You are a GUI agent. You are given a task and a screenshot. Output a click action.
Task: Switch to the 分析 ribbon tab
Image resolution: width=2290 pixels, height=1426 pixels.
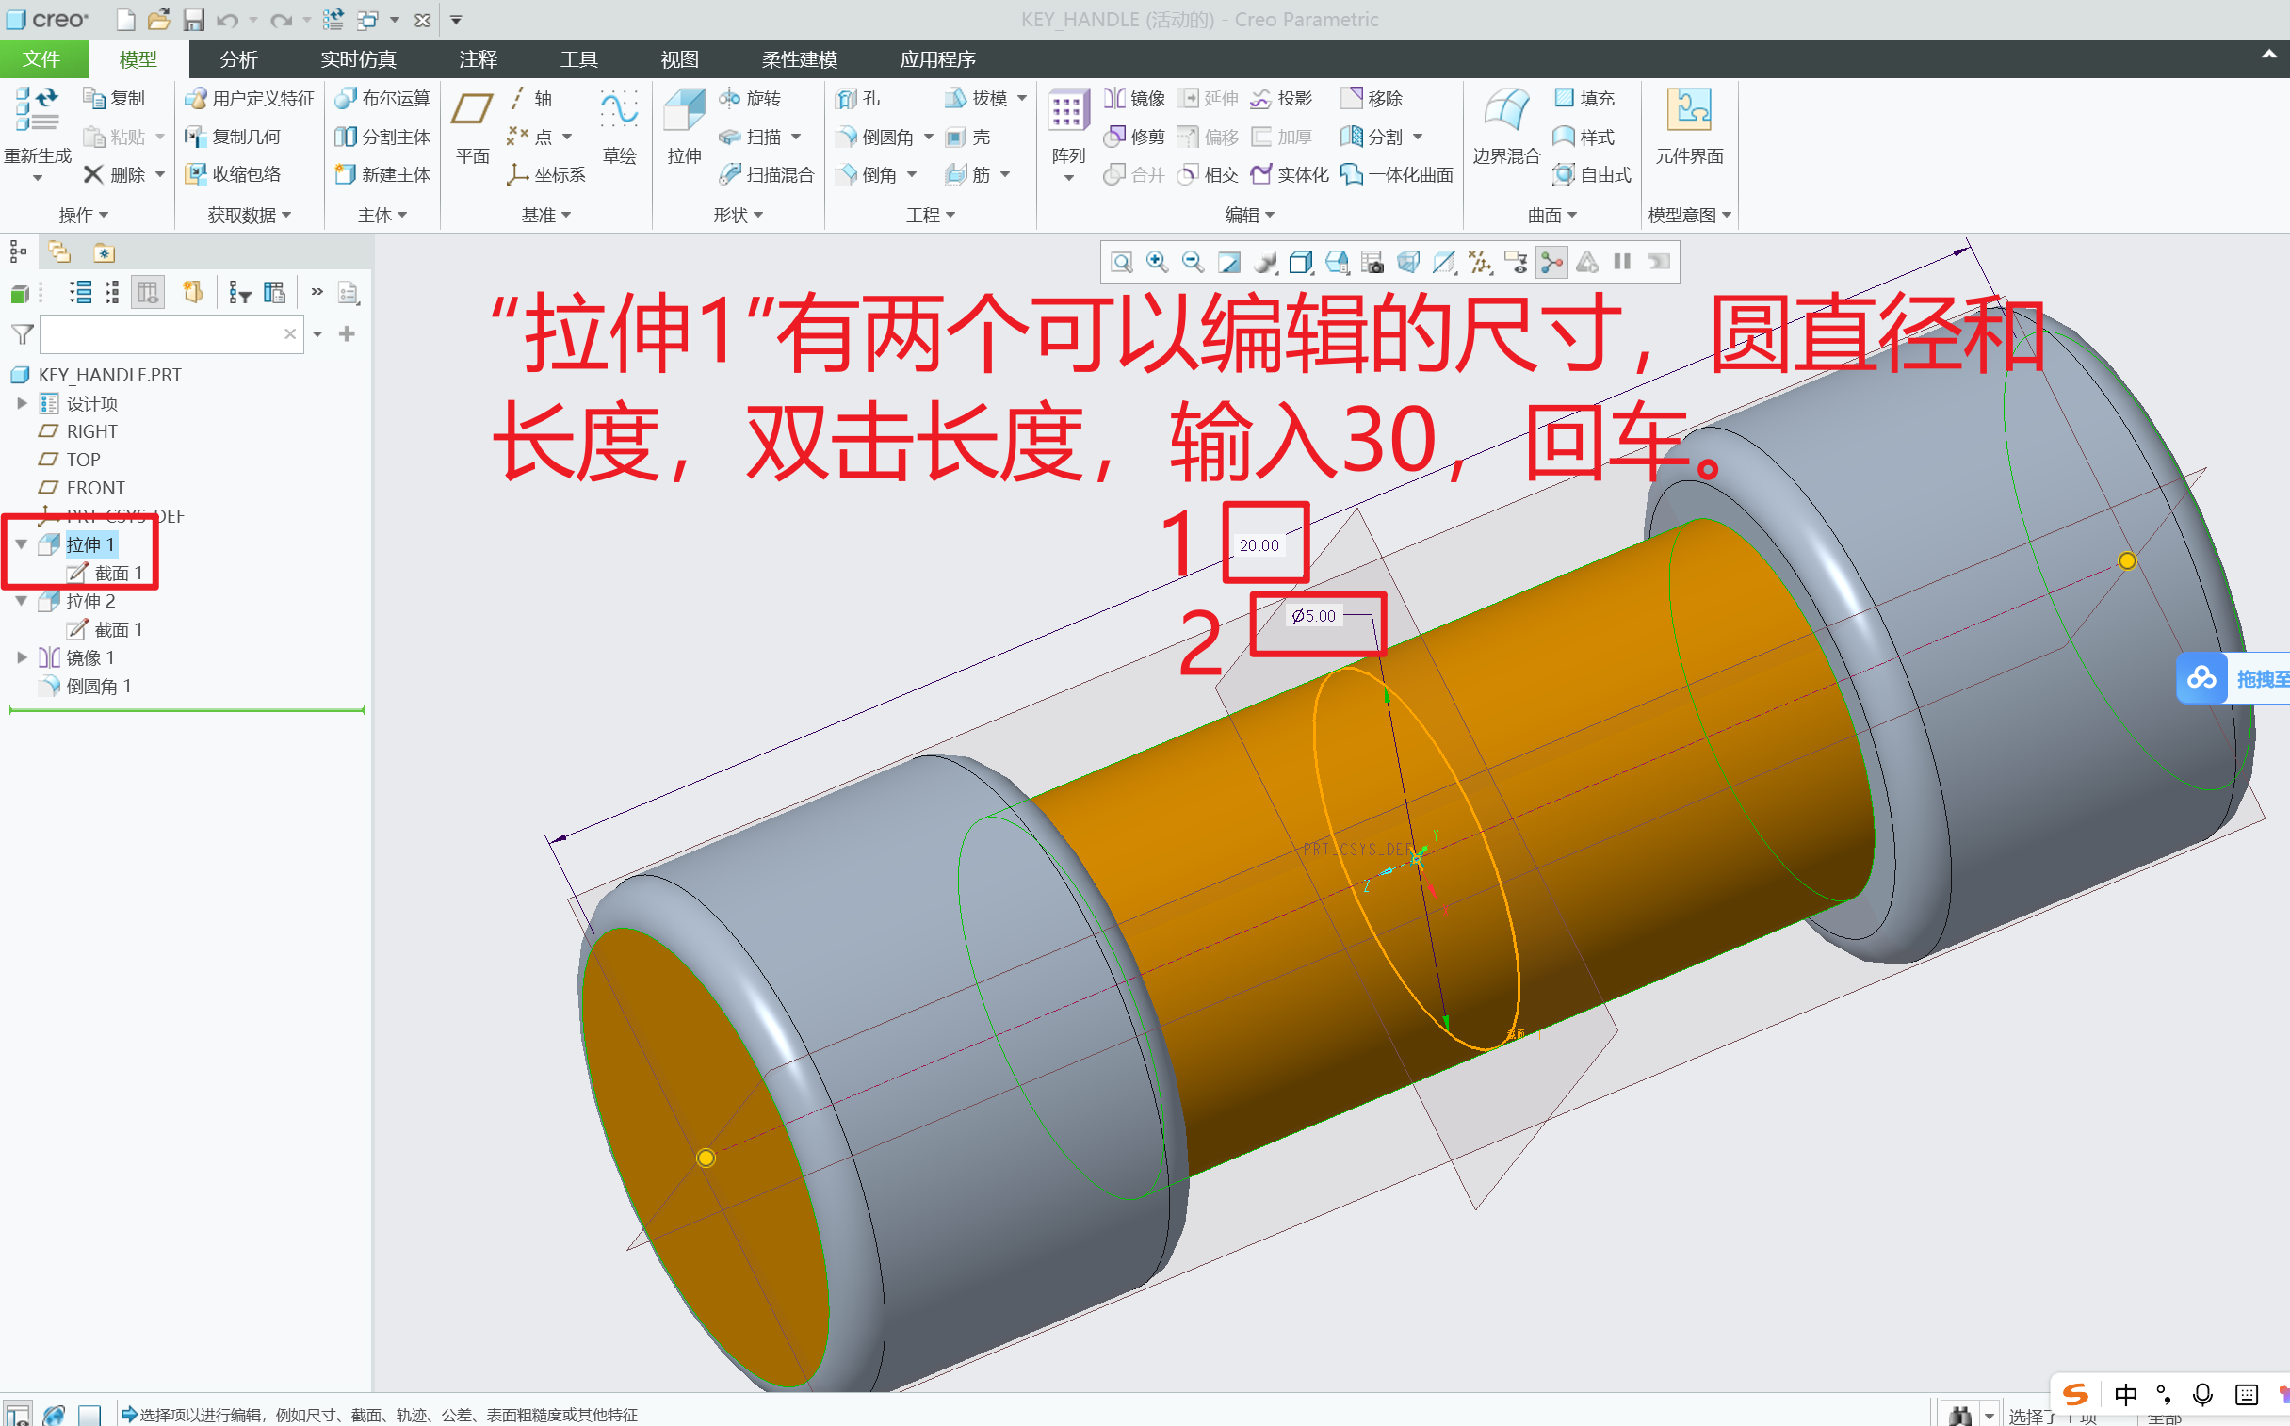[x=238, y=59]
